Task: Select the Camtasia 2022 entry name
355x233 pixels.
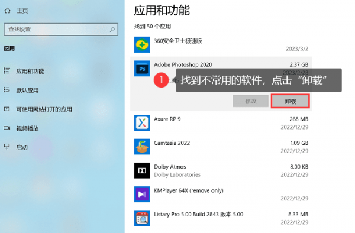Action: coord(172,143)
